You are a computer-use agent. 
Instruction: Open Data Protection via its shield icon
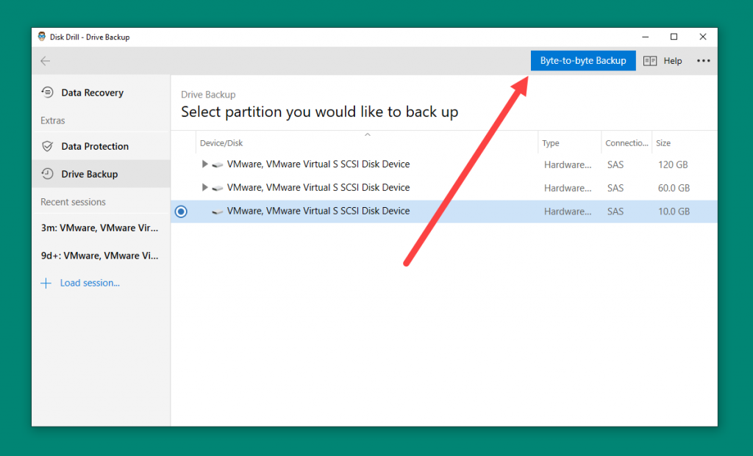[49, 146]
